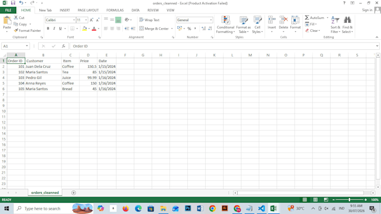Increase indent in the Alignment group
This screenshot has height=214, width=381.
click(x=133, y=29)
